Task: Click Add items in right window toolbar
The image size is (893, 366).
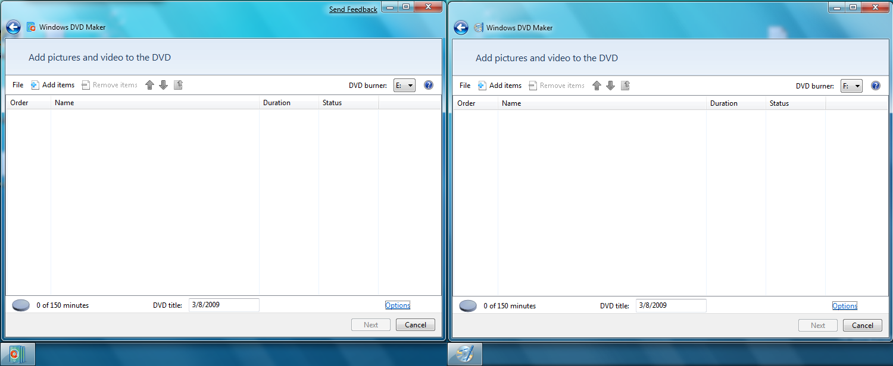Action: 500,86
